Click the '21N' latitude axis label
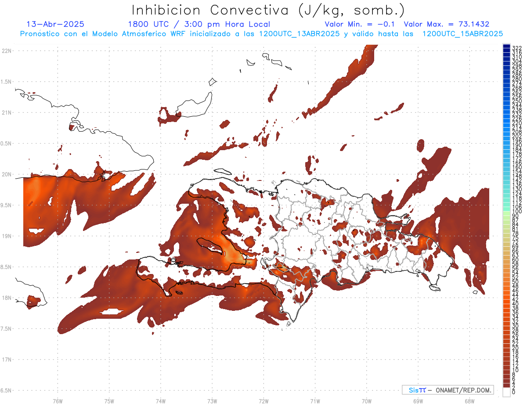 tap(6, 112)
